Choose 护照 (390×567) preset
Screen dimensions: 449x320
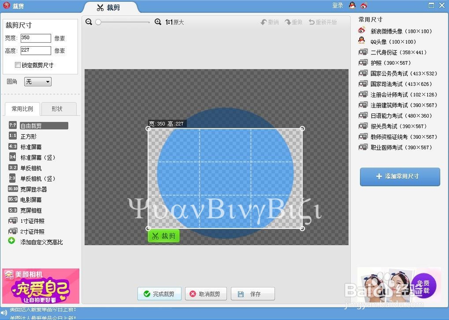(385, 63)
